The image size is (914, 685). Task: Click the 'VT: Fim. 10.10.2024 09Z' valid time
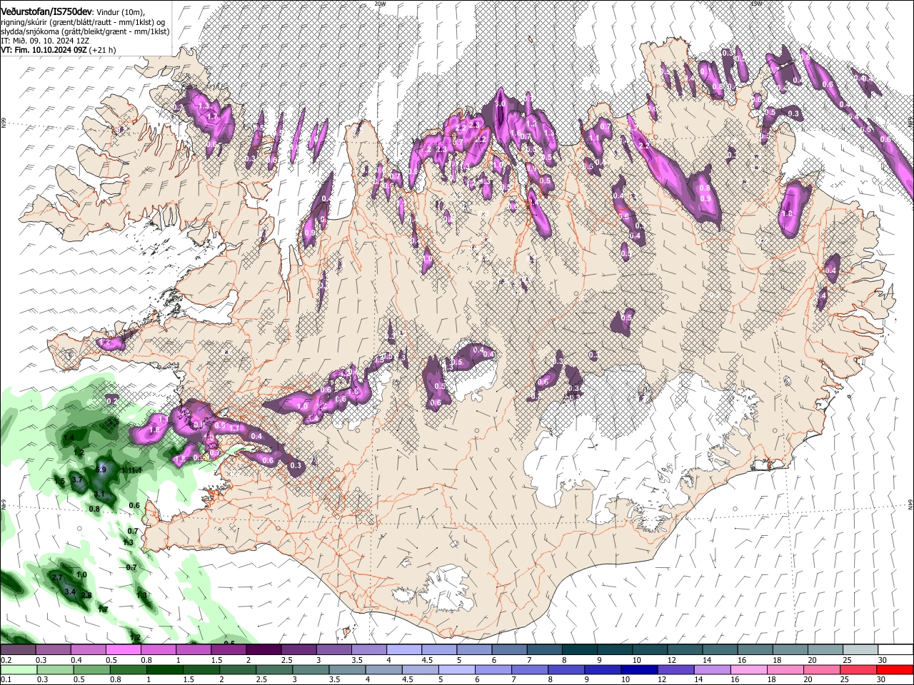44,50
